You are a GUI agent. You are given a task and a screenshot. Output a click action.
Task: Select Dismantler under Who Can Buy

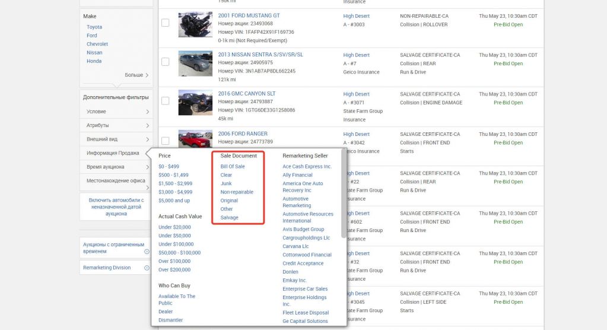point(170,321)
